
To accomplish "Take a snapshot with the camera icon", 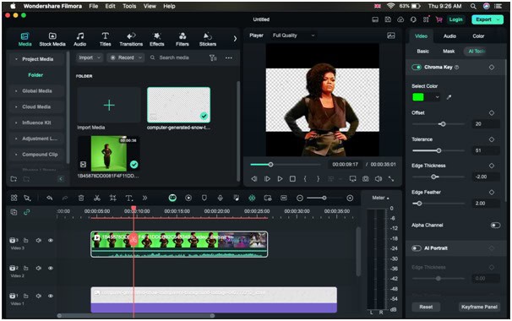I will click(x=365, y=178).
